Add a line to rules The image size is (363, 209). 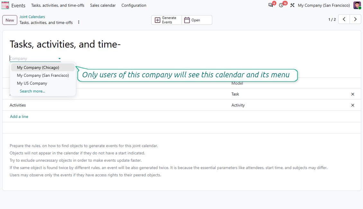[19, 117]
